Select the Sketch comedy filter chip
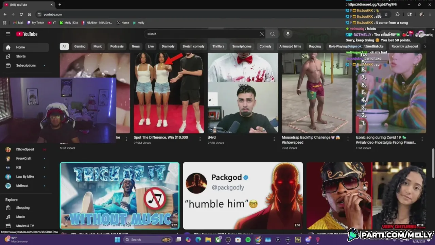Viewport: 435px width, 245px height. (x=193, y=46)
